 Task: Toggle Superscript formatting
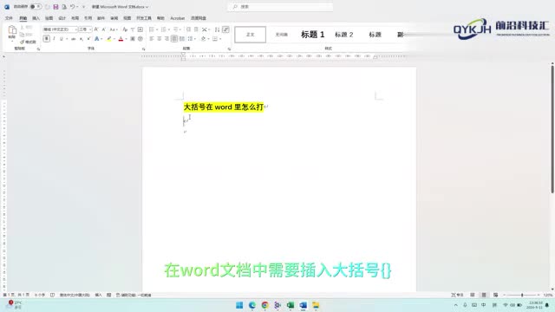88,38
